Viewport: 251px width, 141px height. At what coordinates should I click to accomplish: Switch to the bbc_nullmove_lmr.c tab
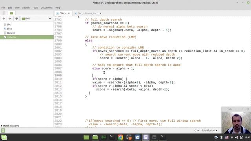88,13
